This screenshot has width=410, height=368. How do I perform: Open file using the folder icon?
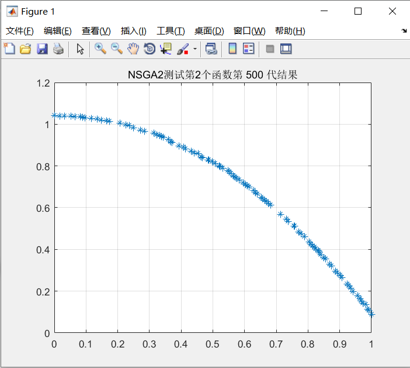tap(26, 49)
